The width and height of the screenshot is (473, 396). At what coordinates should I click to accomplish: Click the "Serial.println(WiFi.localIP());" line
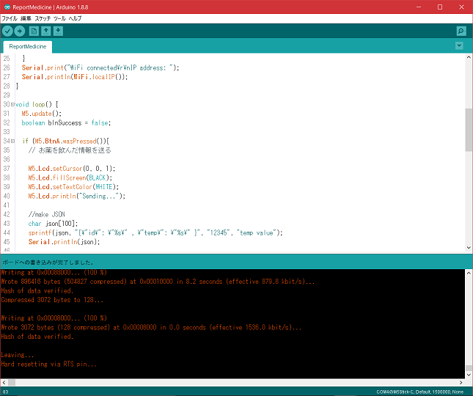tap(75, 77)
